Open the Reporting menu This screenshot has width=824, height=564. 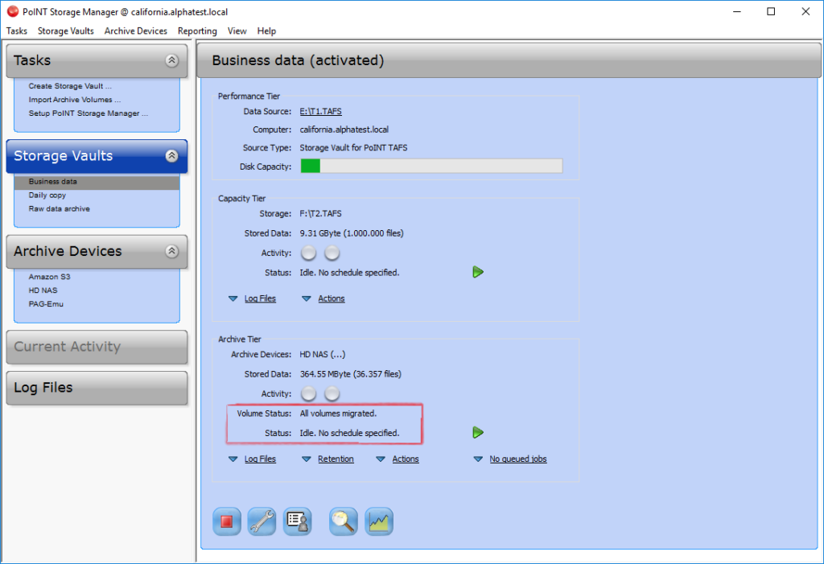point(197,31)
